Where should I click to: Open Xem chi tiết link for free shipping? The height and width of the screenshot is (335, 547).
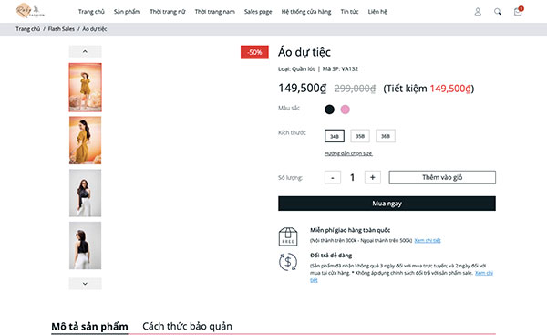point(428,240)
